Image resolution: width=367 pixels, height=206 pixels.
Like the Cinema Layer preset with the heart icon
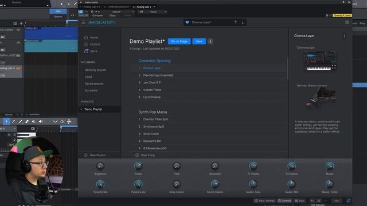[x=187, y=22]
